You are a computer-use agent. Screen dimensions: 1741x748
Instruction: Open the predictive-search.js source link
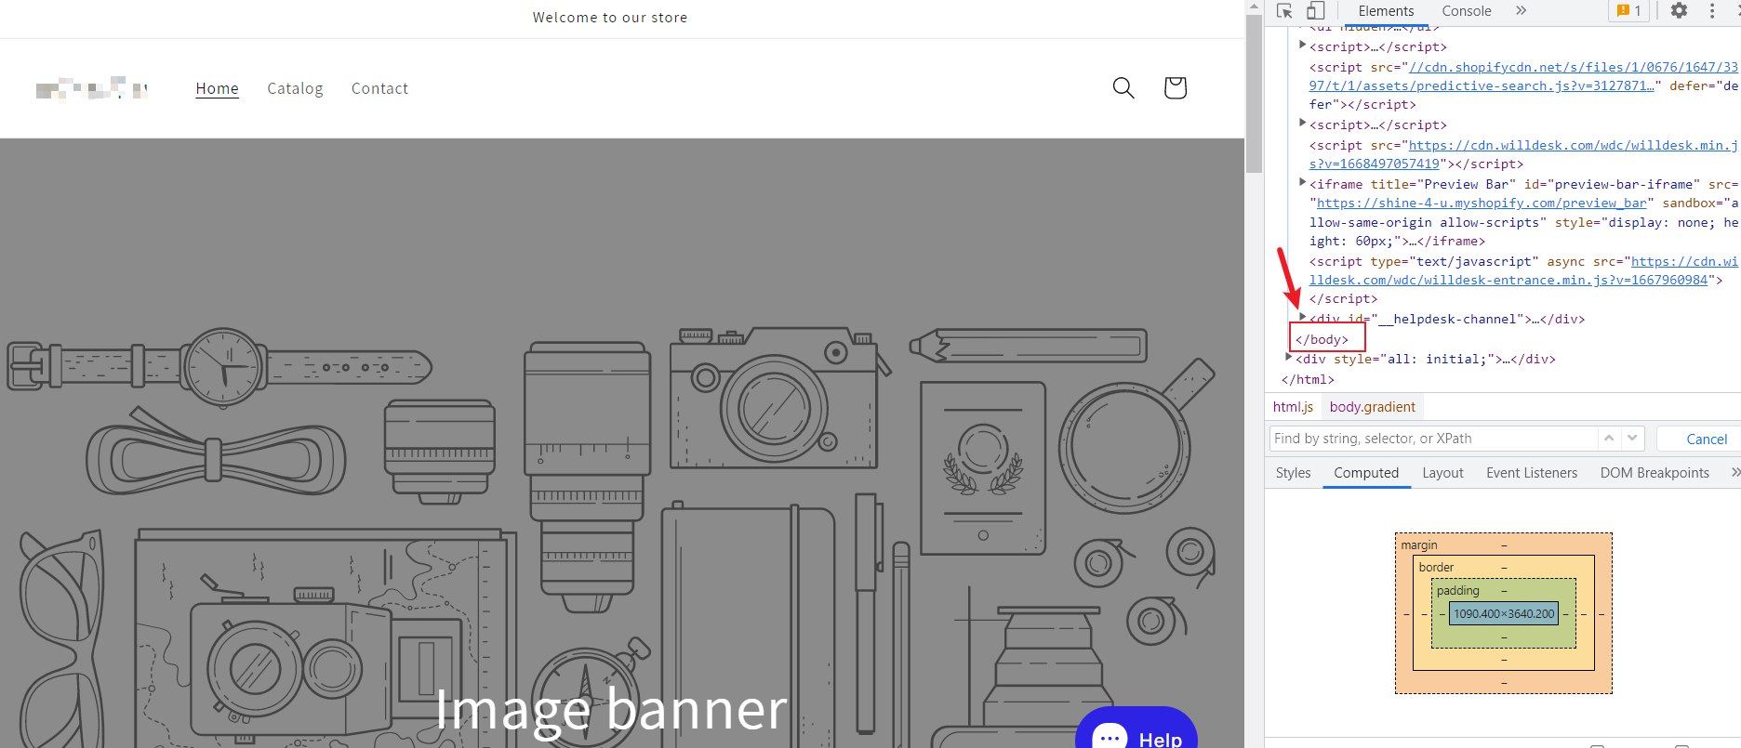click(x=1523, y=76)
